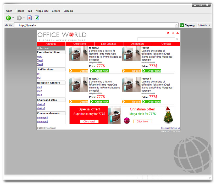Switch to the Distributors tab

137,44
